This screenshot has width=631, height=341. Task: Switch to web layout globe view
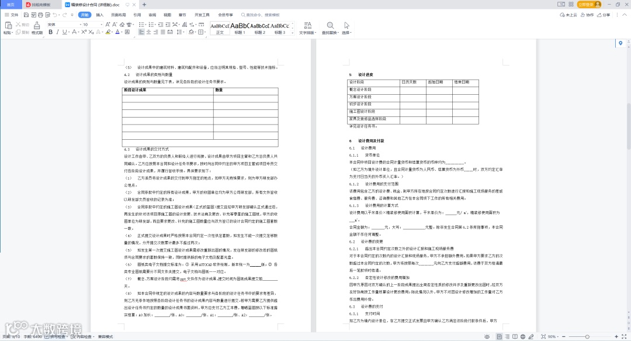[x=523, y=336]
